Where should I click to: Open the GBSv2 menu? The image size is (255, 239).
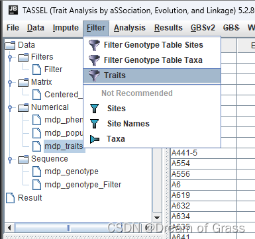click(x=203, y=28)
